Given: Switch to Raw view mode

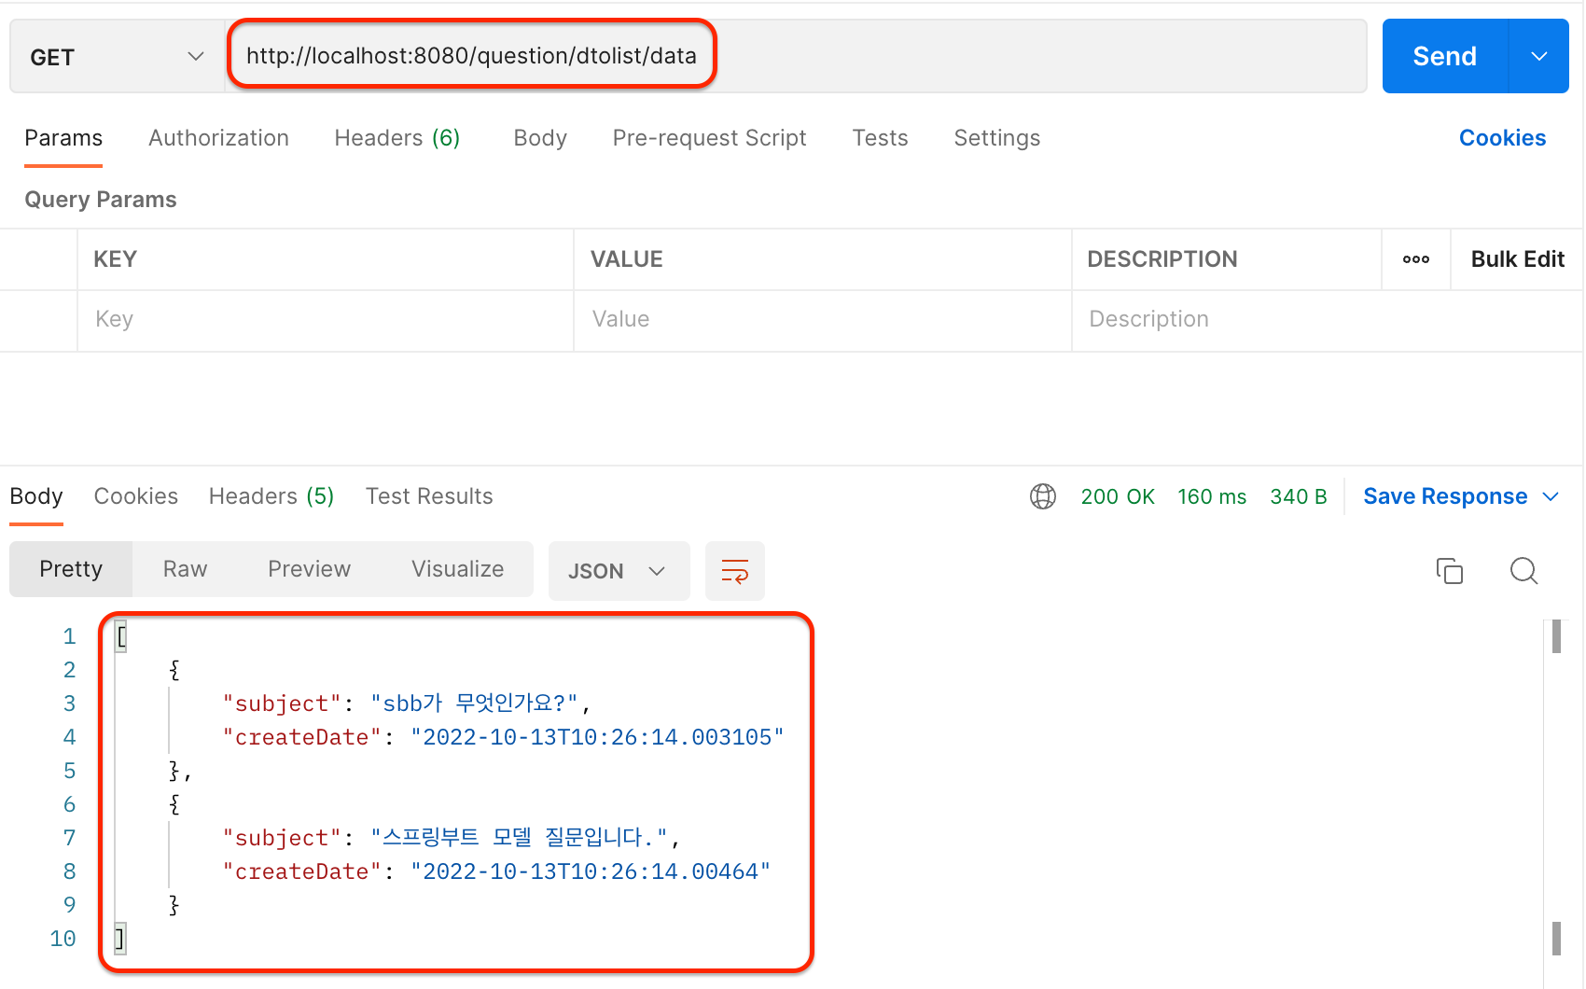Looking at the screenshot, I should [185, 569].
